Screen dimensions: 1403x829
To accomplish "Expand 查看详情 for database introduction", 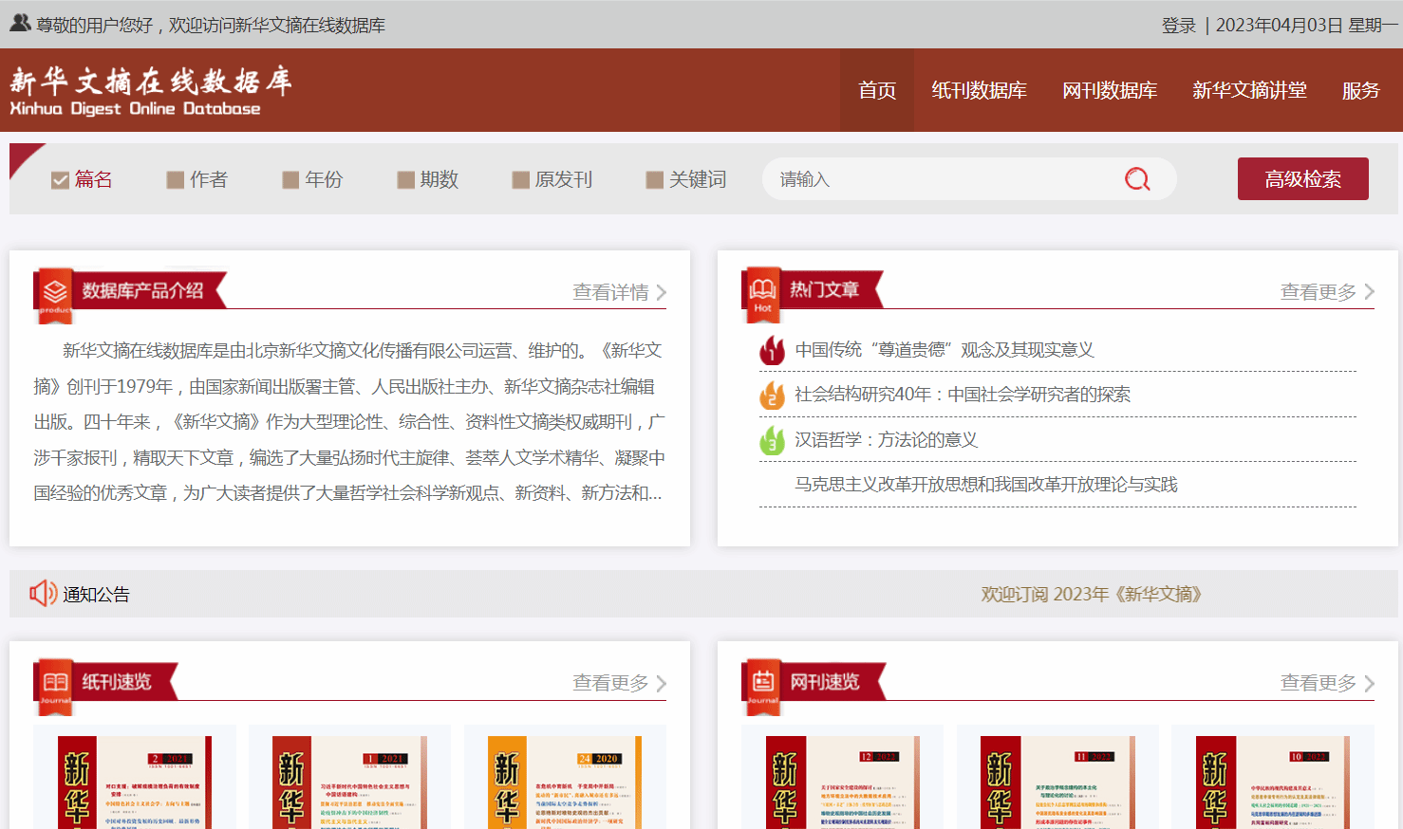I will point(619,292).
